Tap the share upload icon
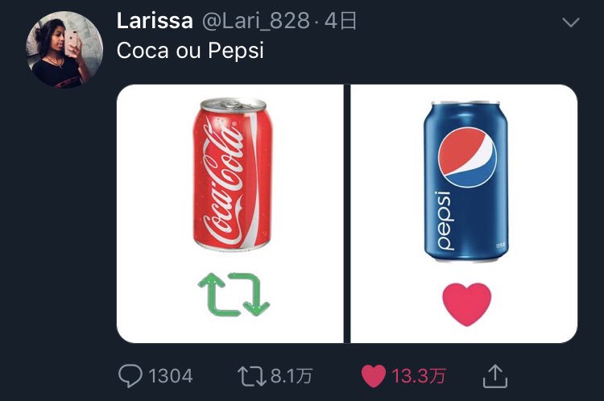The image size is (604, 401). point(494,375)
